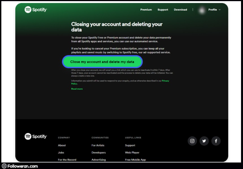Click the Spotify logo in the header
The width and height of the screenshot is (243, 169).
[36, 10]
